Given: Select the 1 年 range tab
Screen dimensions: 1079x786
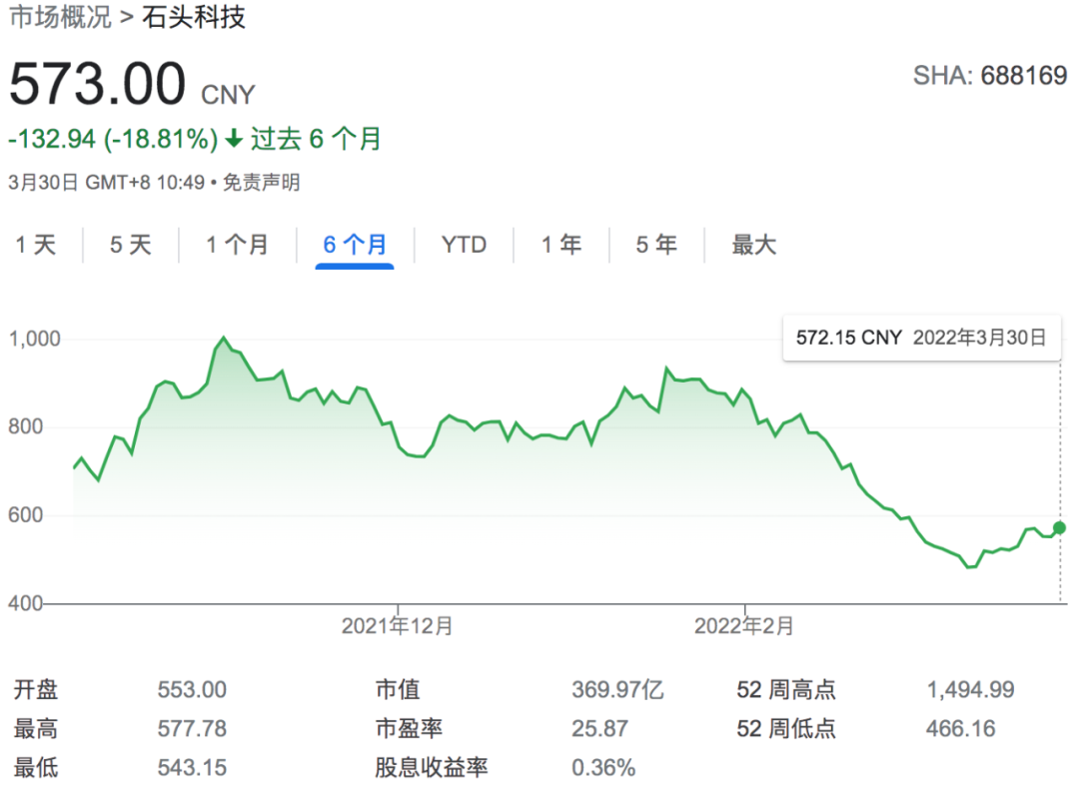Looking at the screenshot, I should coord(561,244).
